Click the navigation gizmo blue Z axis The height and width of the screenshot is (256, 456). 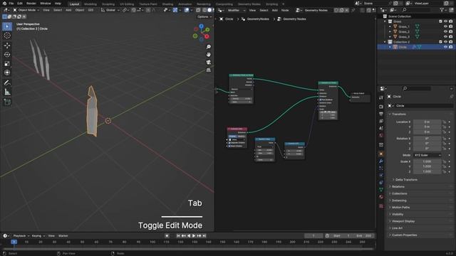[x=201, y=26]
